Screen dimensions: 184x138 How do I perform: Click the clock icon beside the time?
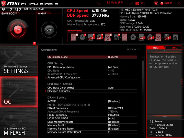click(x=4, y=9)
